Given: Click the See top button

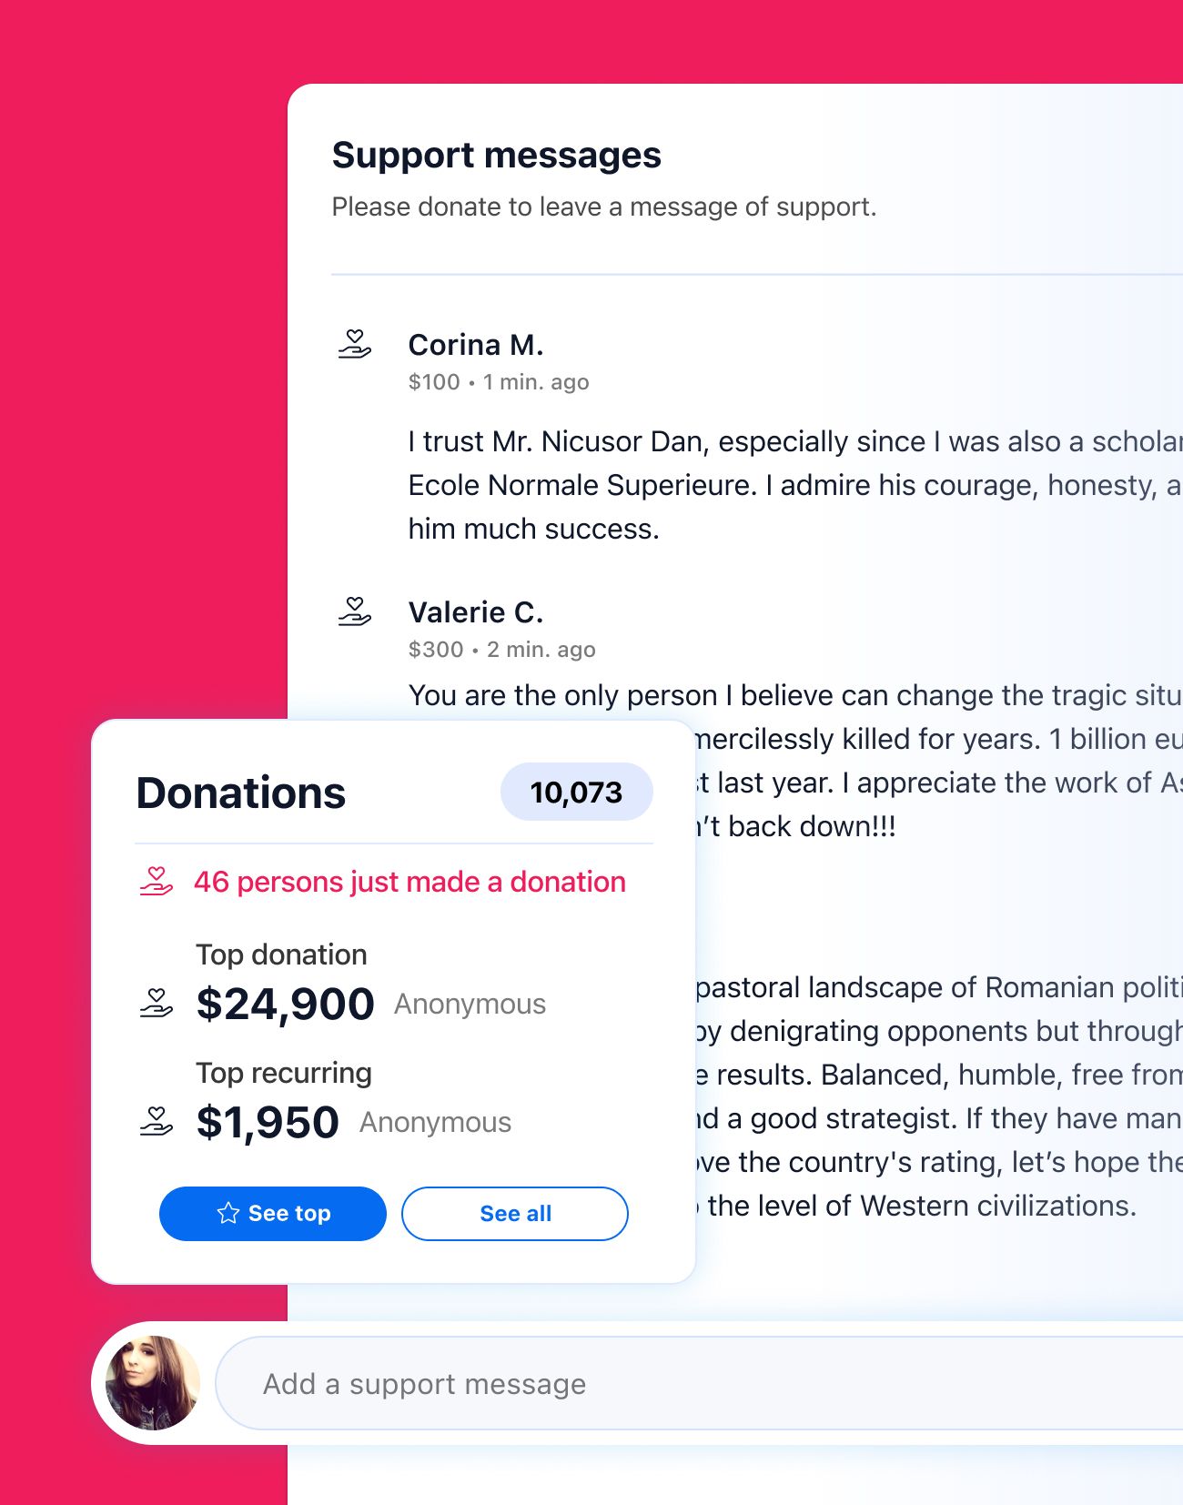Looking at the screenshot, I should (273, 1213).
